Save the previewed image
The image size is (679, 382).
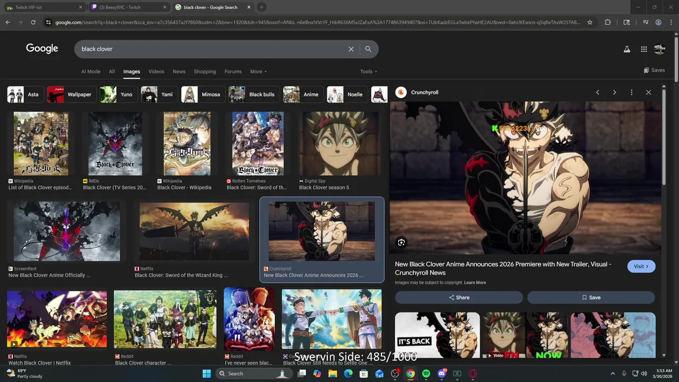coord(591,298)
